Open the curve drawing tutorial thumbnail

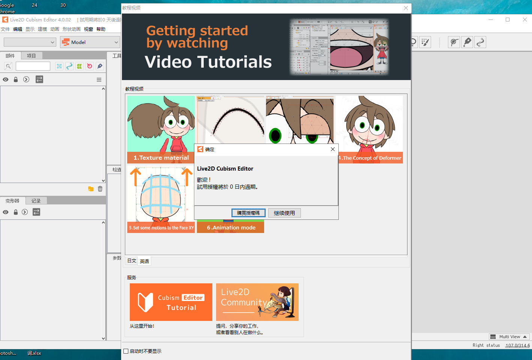230,119
